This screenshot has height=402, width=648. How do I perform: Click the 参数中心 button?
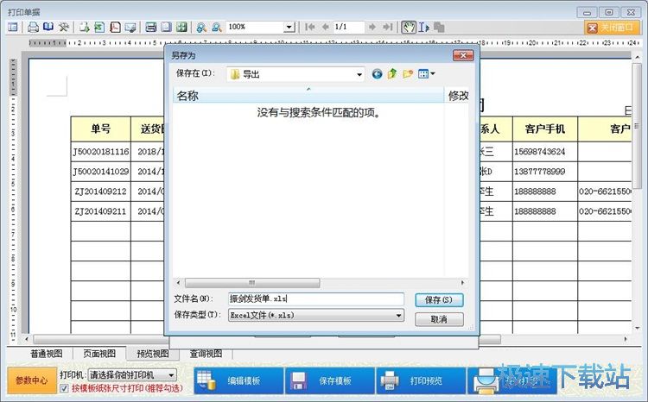[x=32, y=380]
